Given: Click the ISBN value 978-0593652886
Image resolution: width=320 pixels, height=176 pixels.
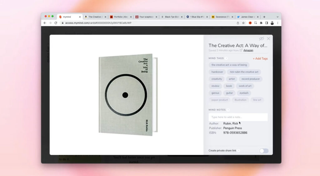Looking at the screenshot, I should coord(235,133).
